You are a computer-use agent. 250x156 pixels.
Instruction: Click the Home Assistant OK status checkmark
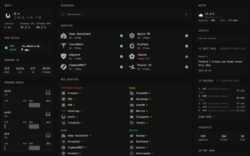pyautogui.click(x=121, y=36)
